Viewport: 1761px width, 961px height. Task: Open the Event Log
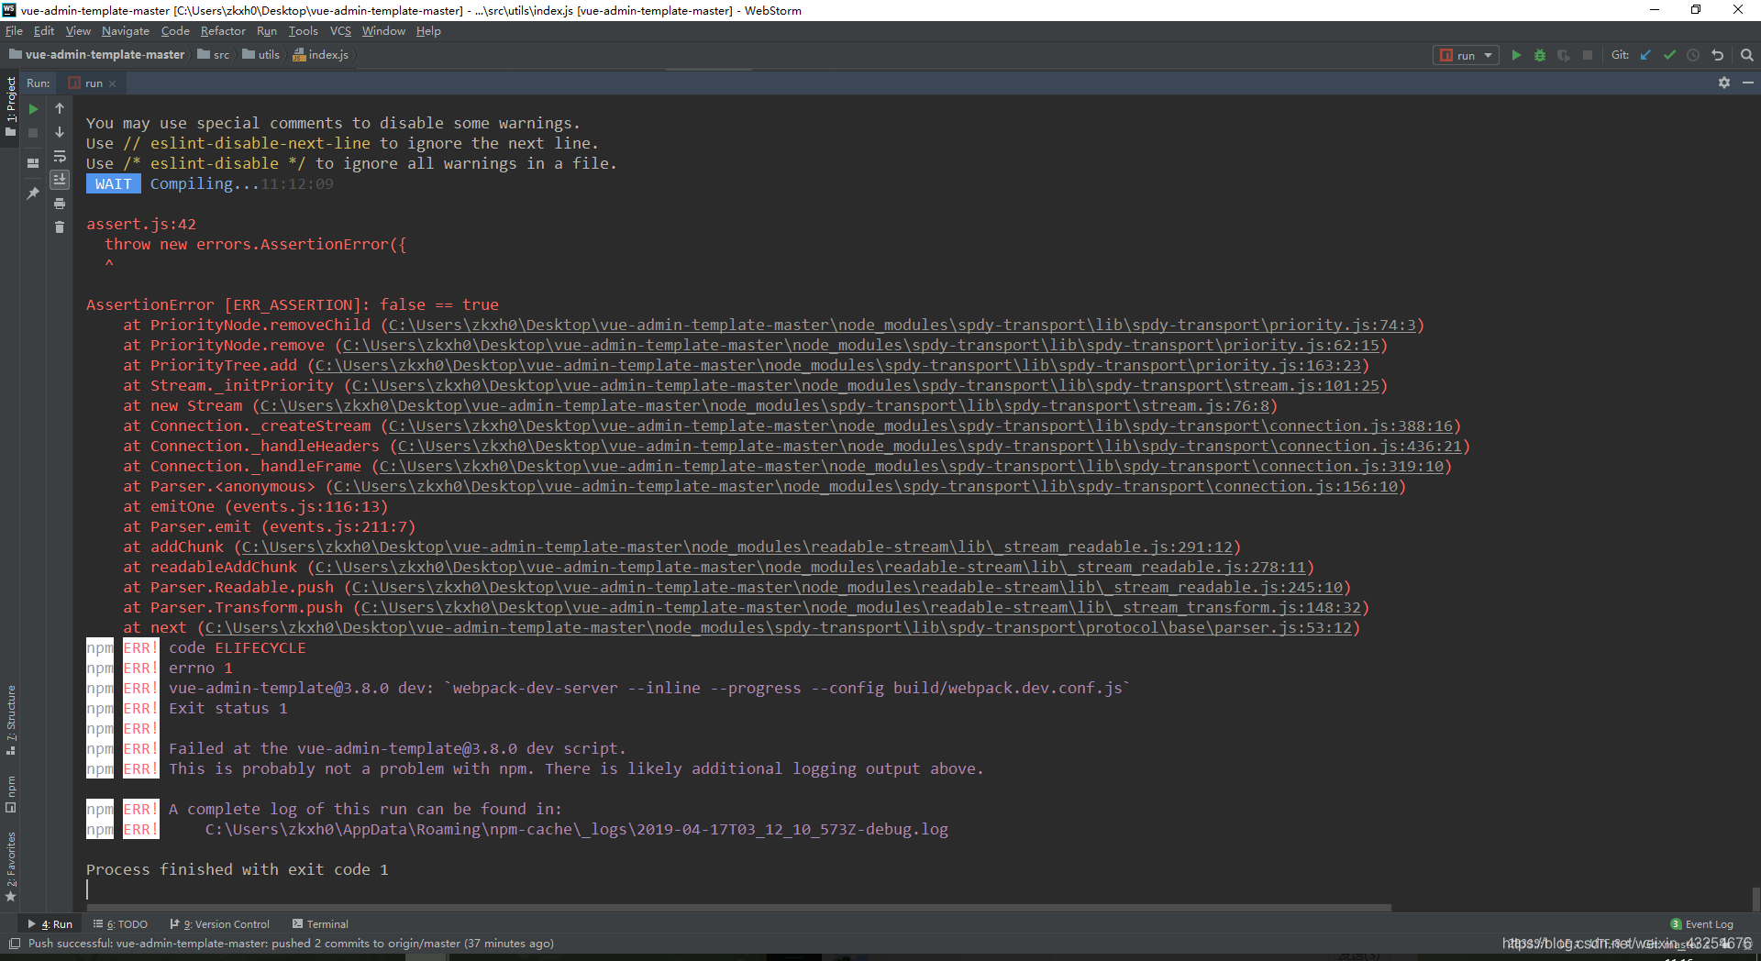click(1702, 924)
